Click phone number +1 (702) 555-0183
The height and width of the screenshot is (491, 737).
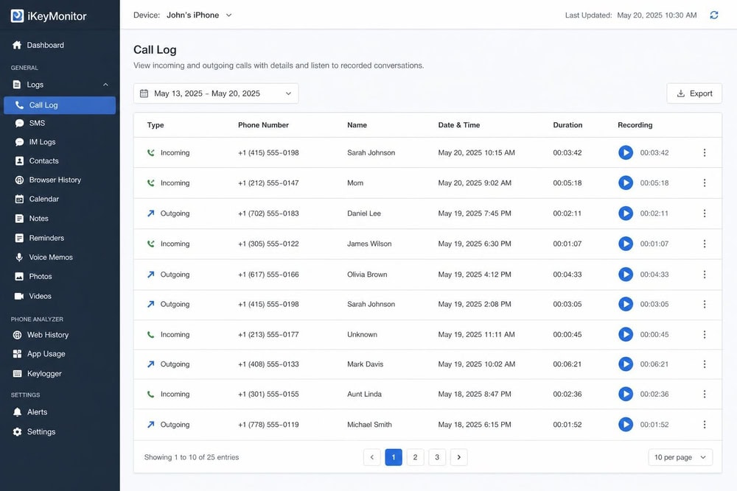click(x=268, y=213)
